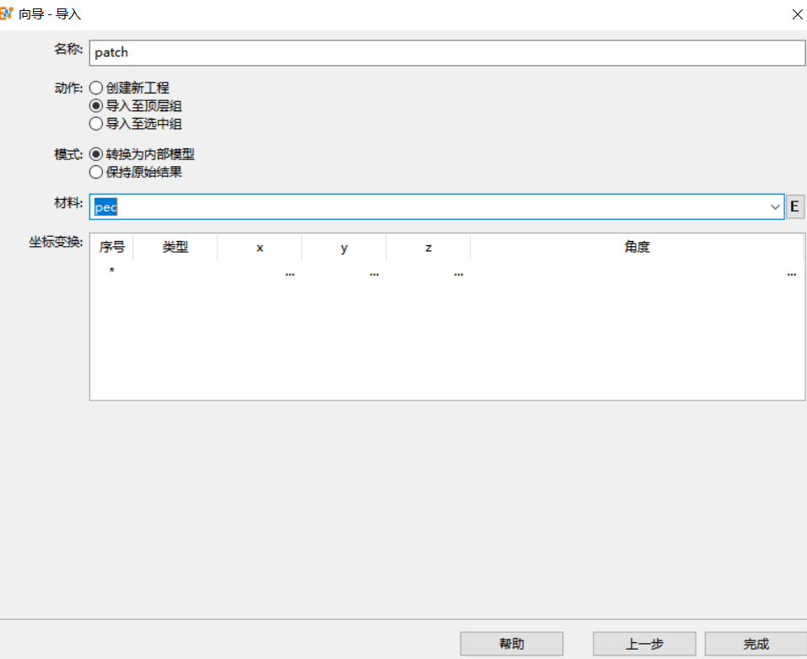Click the 类型 column header
The width and height of the screenshot is (807, 659).
[x=175, y=248]
